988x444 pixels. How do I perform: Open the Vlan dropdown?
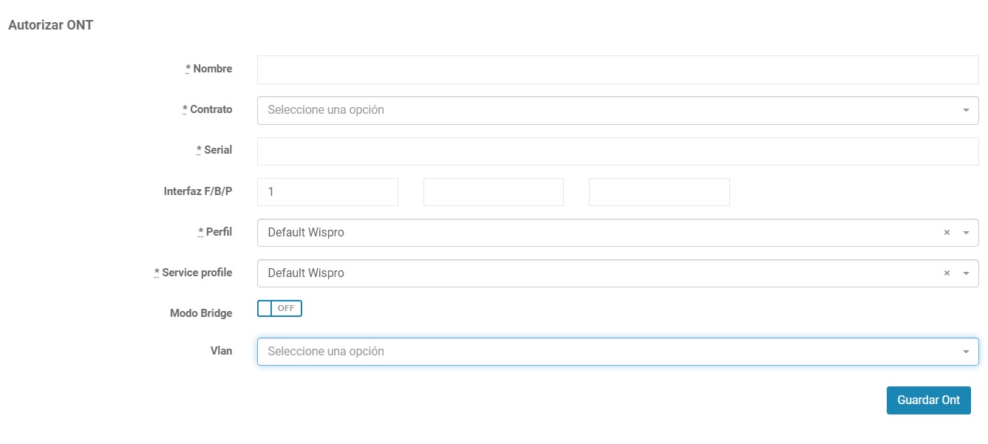pyautogui.click(x=618, y=352)
